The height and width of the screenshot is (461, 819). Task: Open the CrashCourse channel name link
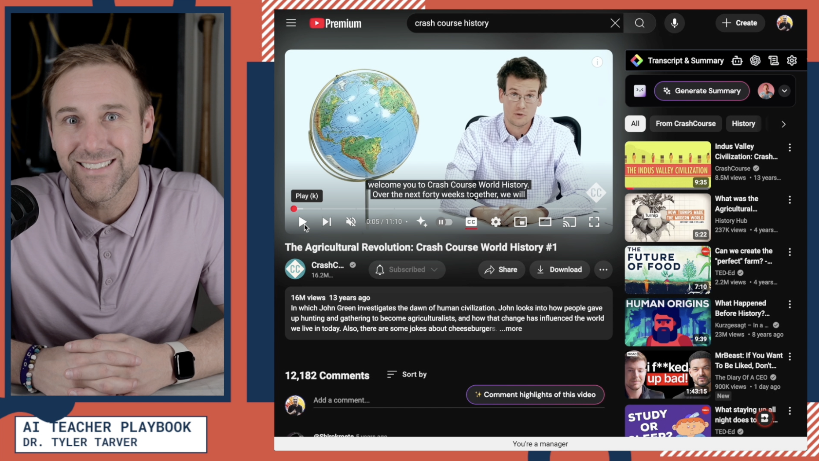327,265
